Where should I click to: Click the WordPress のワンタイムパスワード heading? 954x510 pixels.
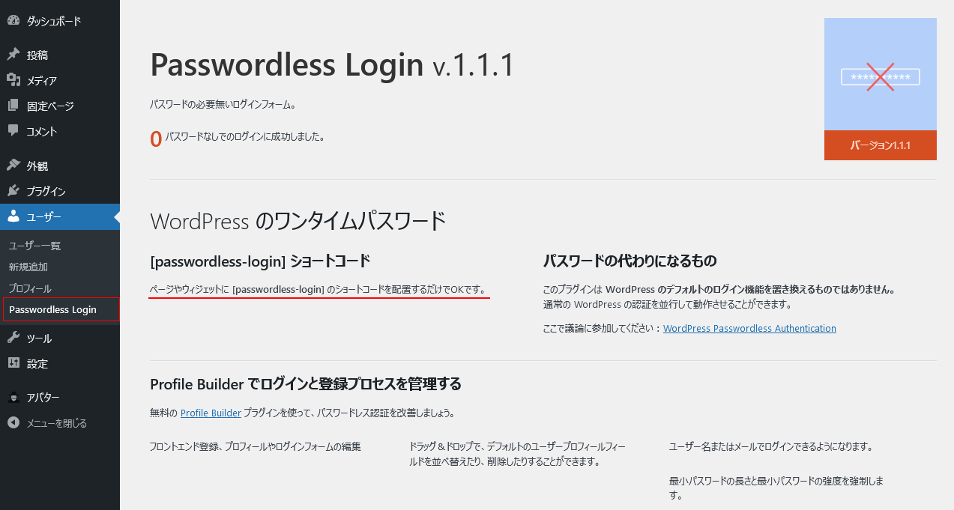(x=298, y=221)
